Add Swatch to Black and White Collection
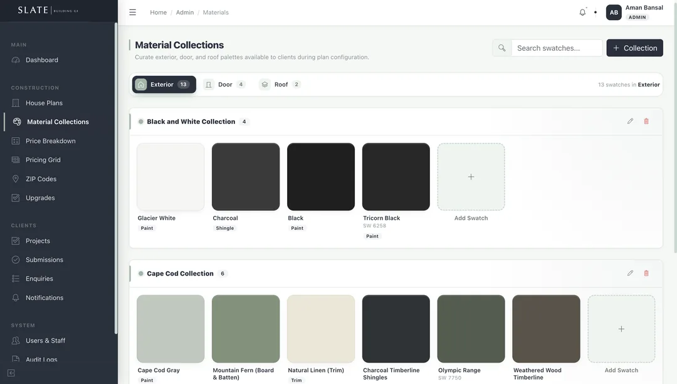The image size is (677, 384). point(471,177)
